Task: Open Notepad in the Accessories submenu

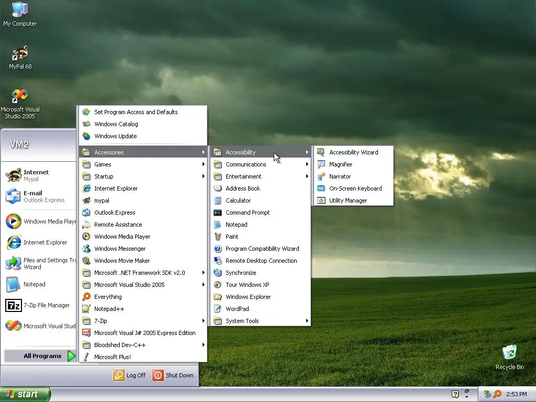Action: 261,225
